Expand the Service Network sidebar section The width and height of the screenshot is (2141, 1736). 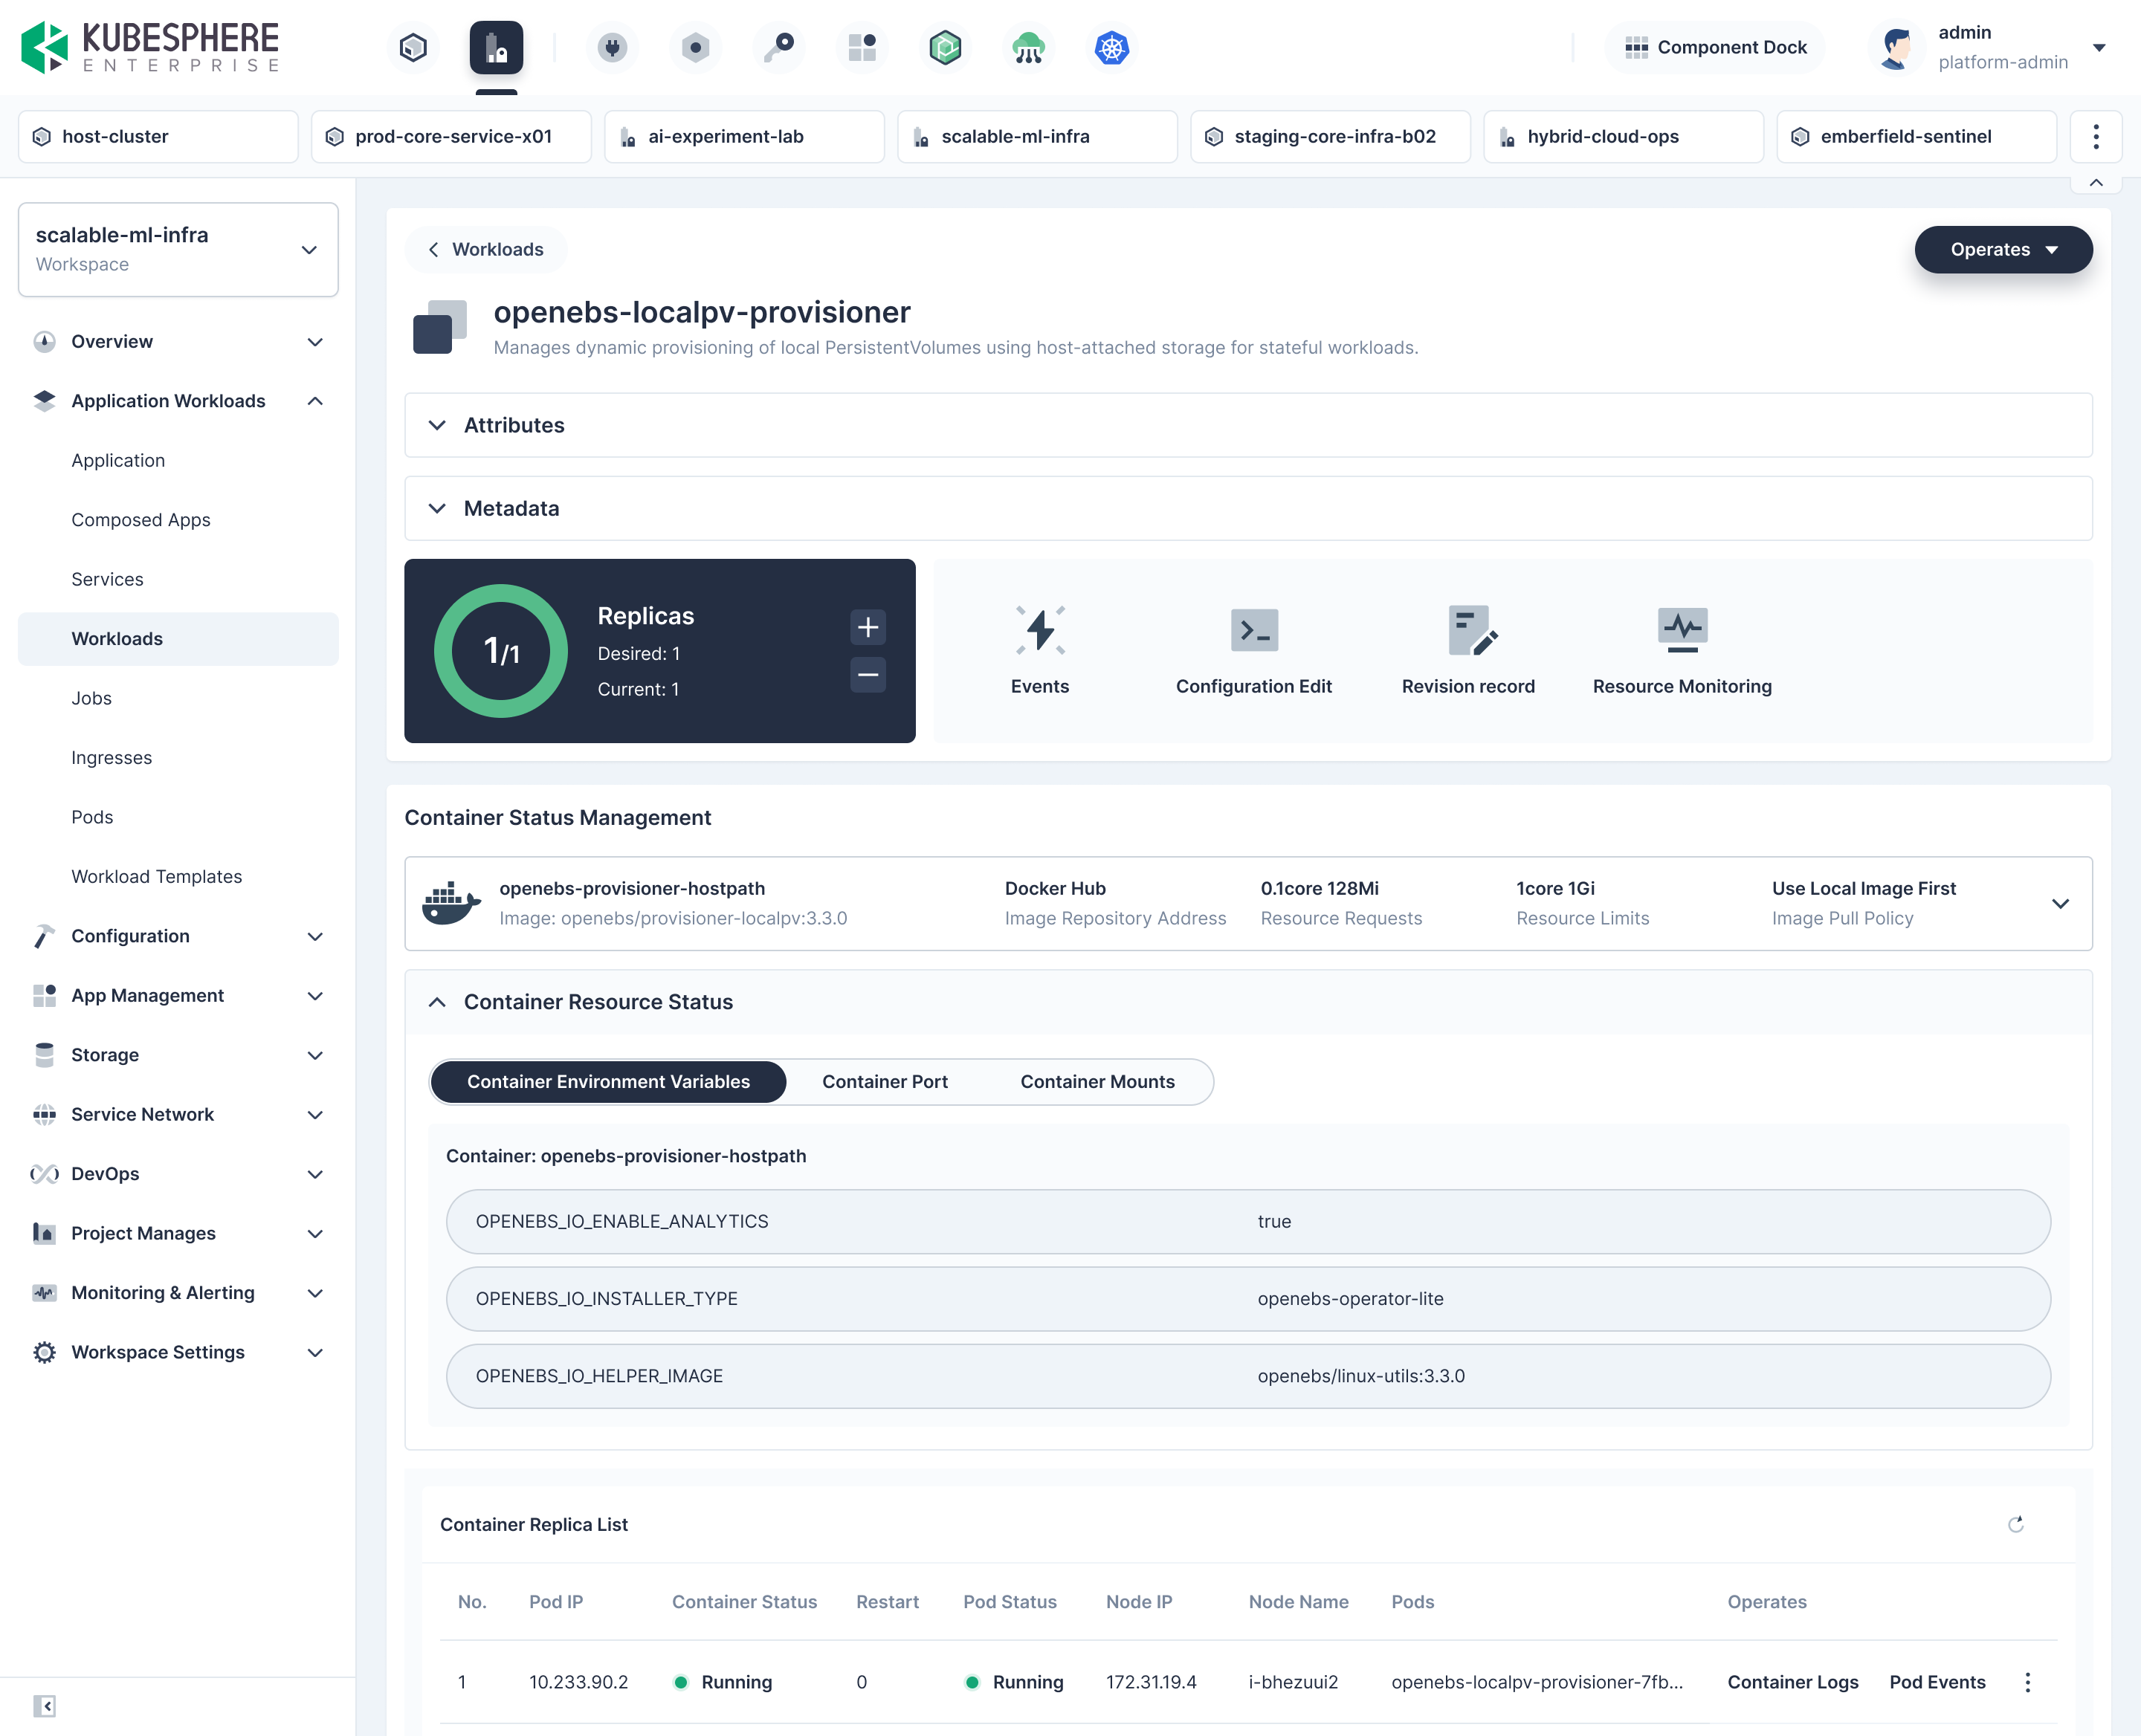coord(178,1114)
